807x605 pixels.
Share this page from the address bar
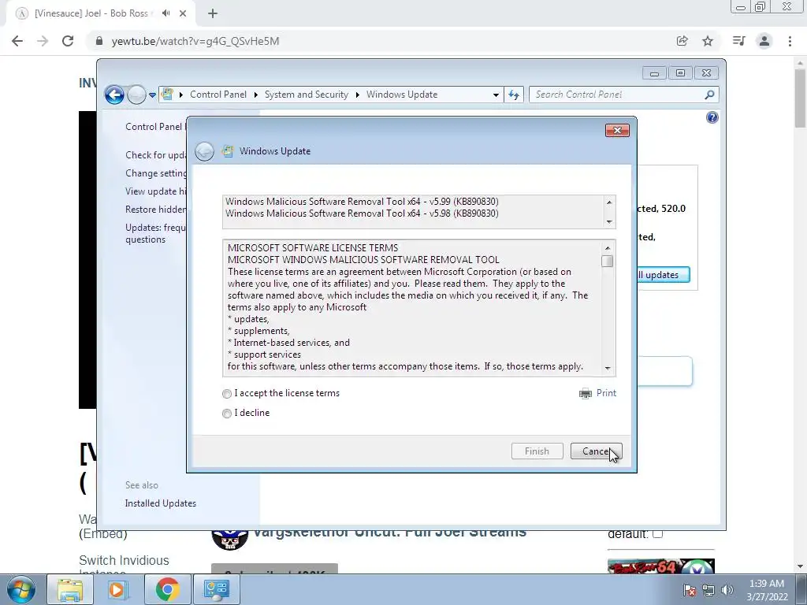[682, 41]
